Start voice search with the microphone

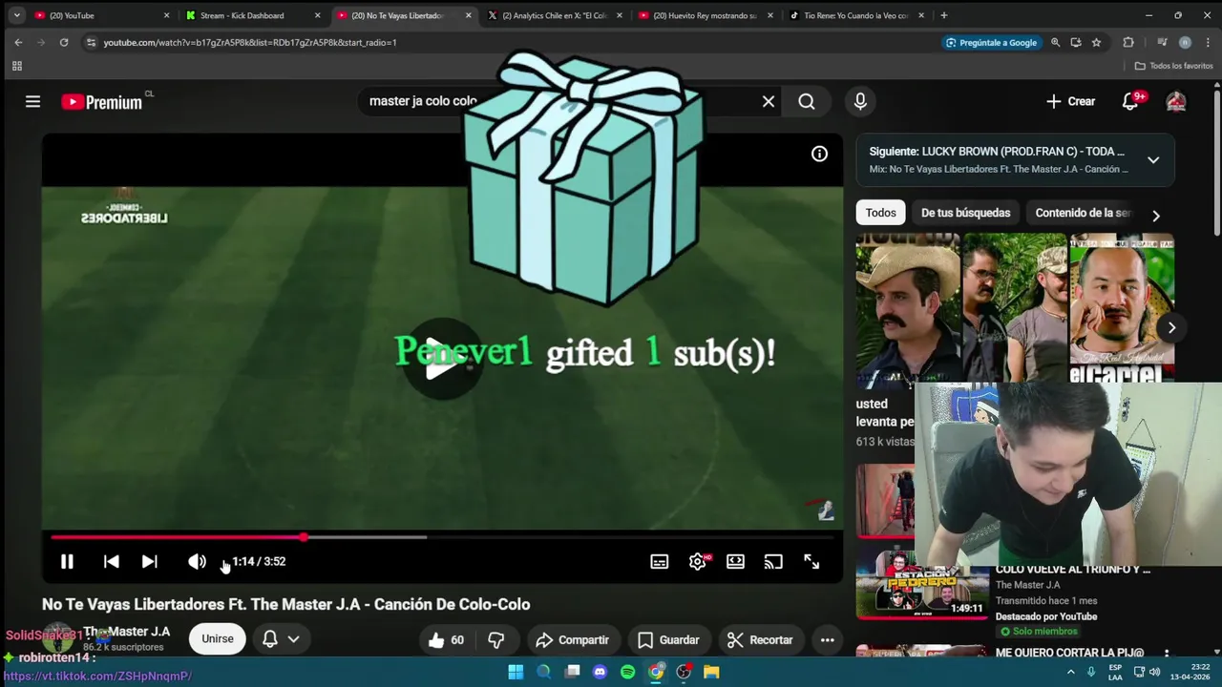point(860,101)
